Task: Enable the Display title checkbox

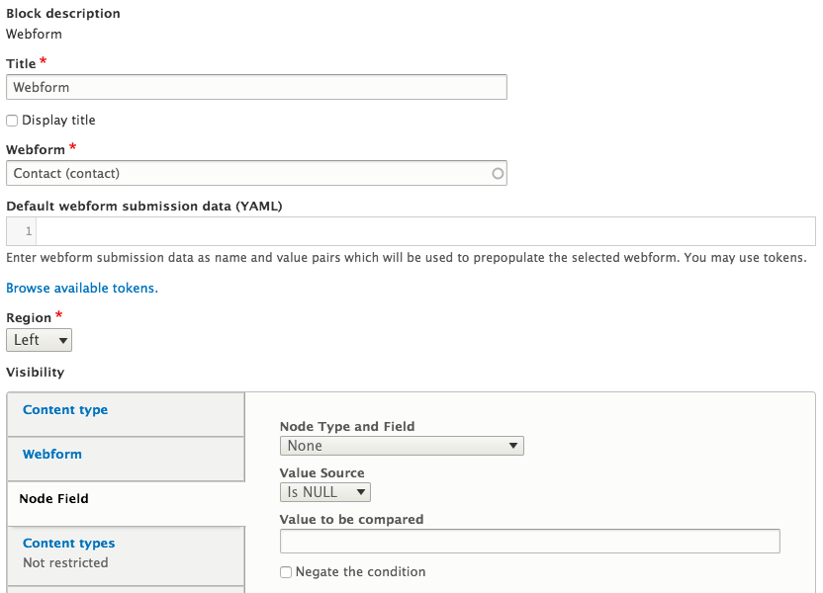Action: coord(12,121)
